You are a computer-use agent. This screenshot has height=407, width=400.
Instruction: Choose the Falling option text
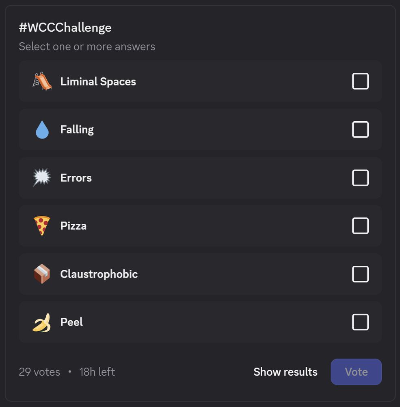[x=77, y=129]
